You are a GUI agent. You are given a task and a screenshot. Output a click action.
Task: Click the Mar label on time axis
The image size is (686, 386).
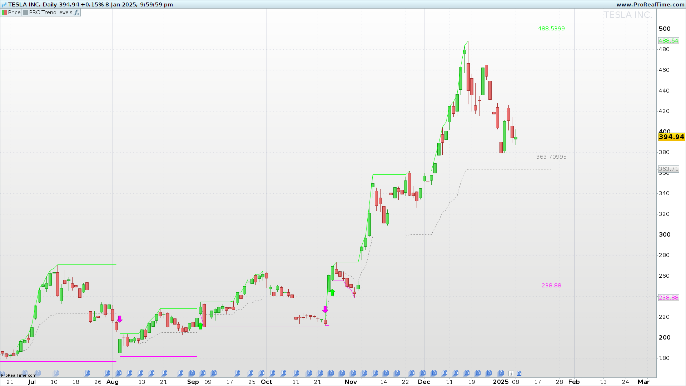(x=644, y=382)
